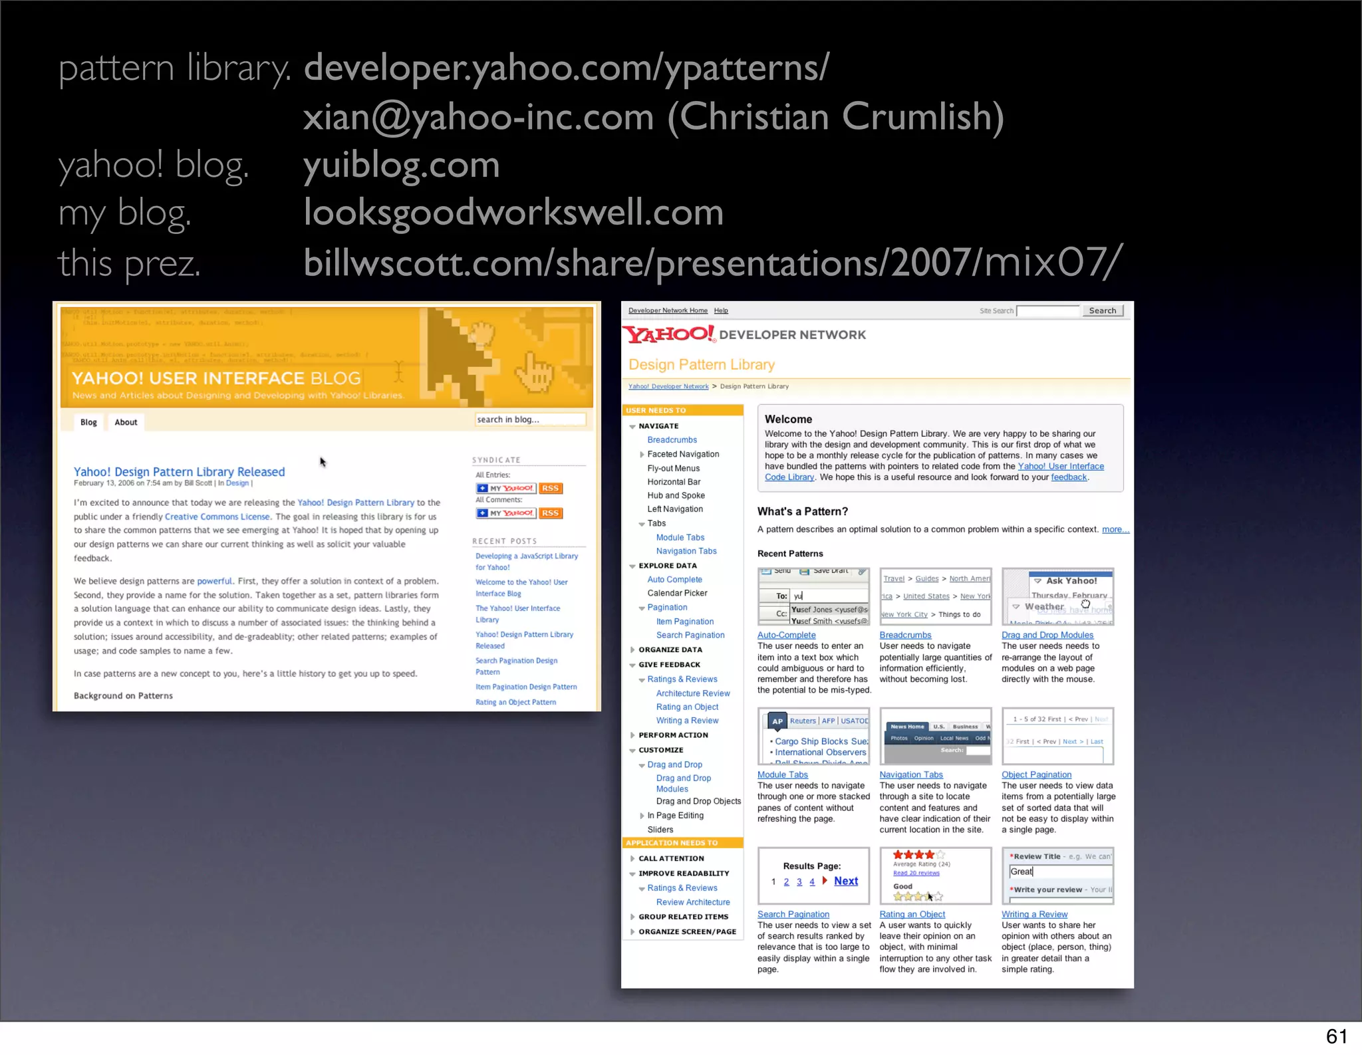Screen dimensions: 1362x1055
Task: Click more link under What's a Pattern
Action: [1115, 530]
